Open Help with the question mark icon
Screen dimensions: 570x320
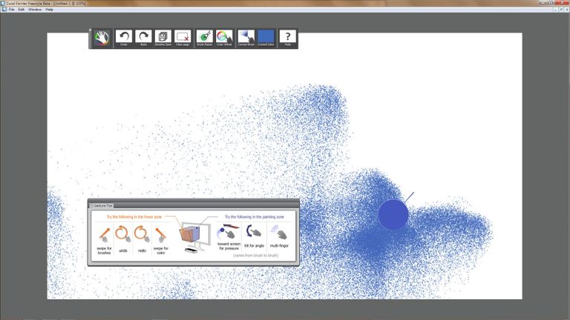pyautogui.click(x=288, y=38)
